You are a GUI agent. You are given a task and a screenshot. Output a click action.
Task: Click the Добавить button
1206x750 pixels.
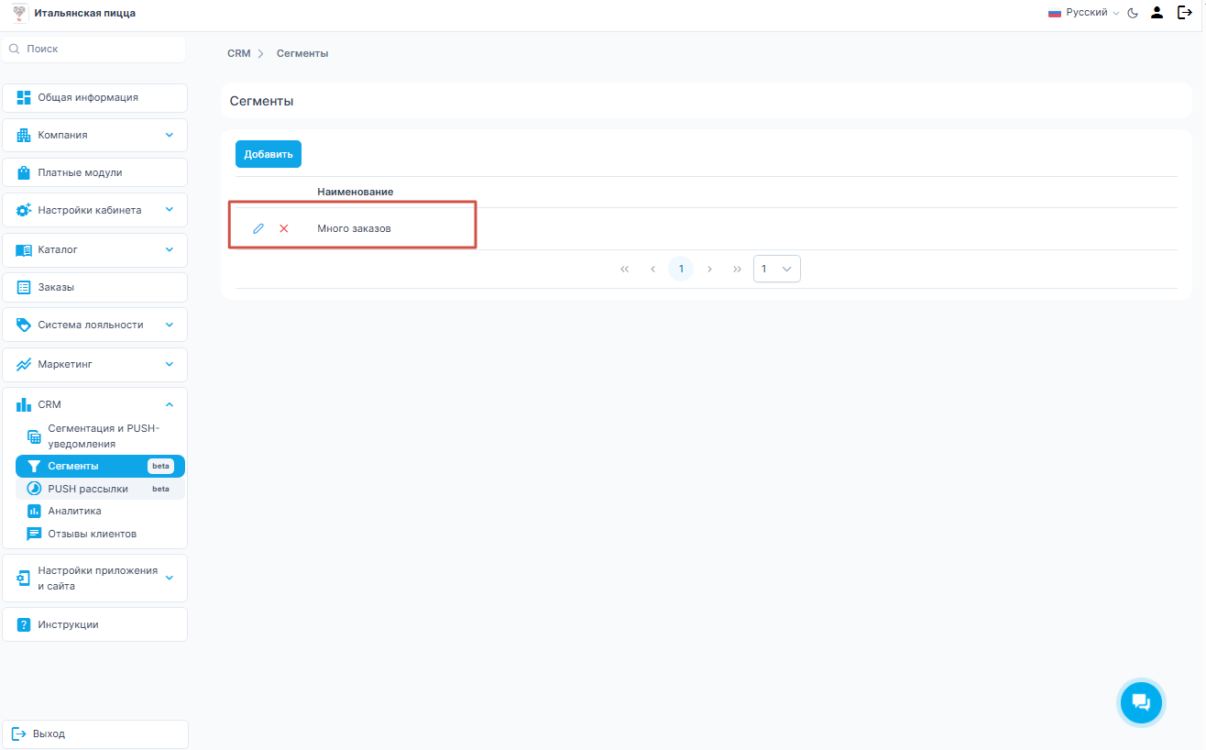click(268, 154)
